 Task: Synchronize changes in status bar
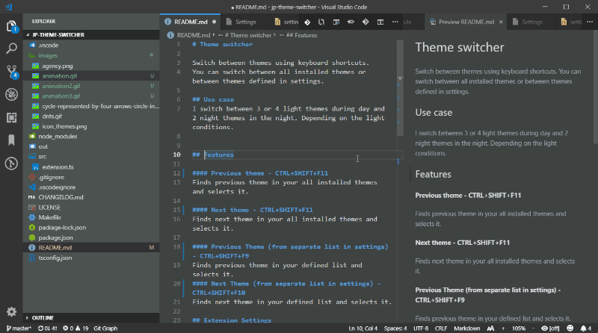point(48,329)
